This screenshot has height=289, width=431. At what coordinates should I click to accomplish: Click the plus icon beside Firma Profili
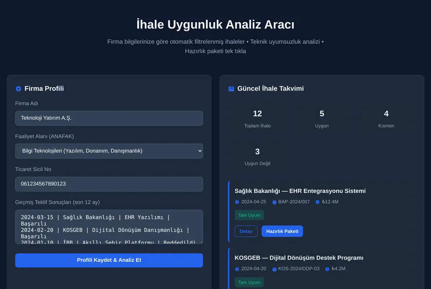(19, 89)
